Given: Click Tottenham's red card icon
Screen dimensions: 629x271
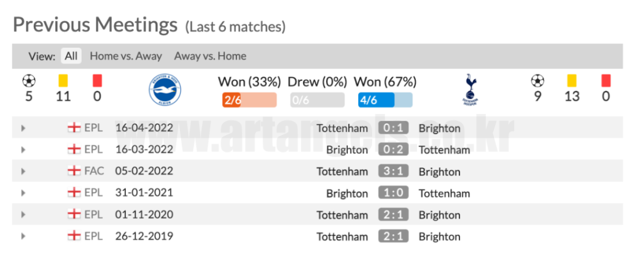Looking at the screenshot, I should pos(606,80).
